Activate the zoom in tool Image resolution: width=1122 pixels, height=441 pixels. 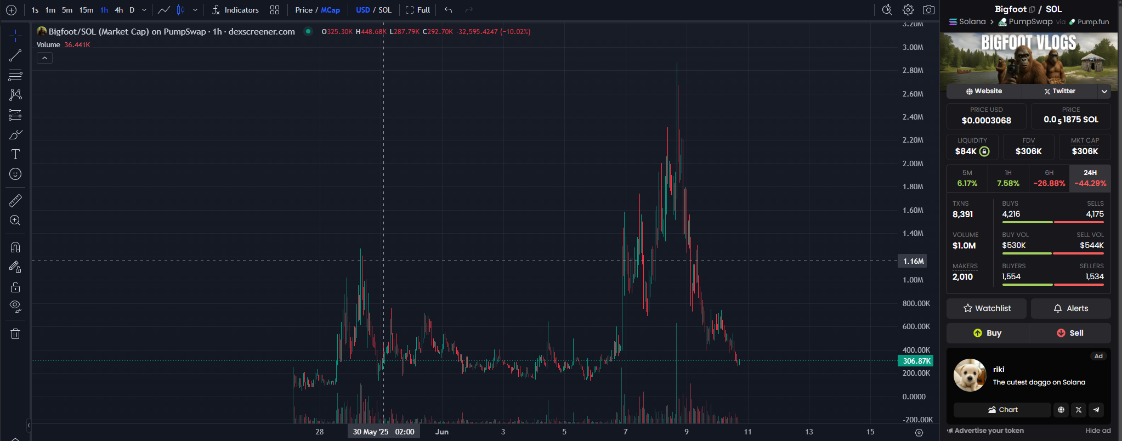15,220
